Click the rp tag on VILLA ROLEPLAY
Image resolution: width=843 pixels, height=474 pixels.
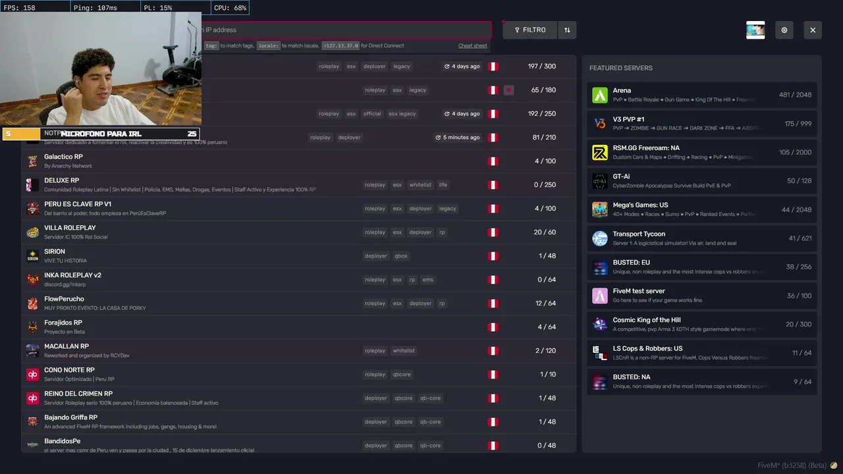click(x=442, y=232)
